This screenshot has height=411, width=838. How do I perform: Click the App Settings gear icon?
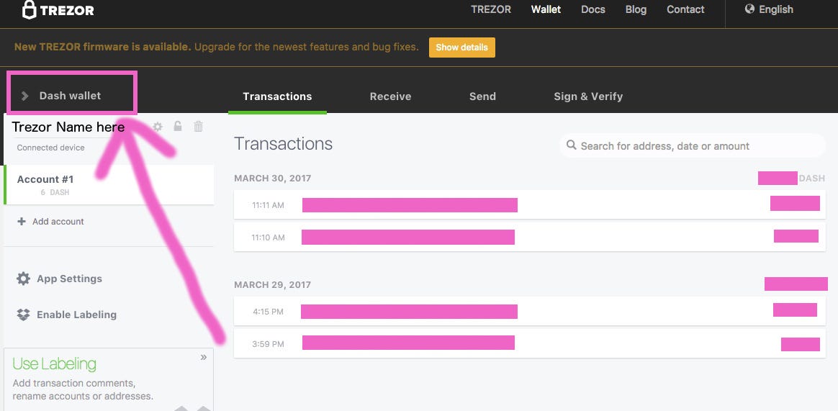23,279
